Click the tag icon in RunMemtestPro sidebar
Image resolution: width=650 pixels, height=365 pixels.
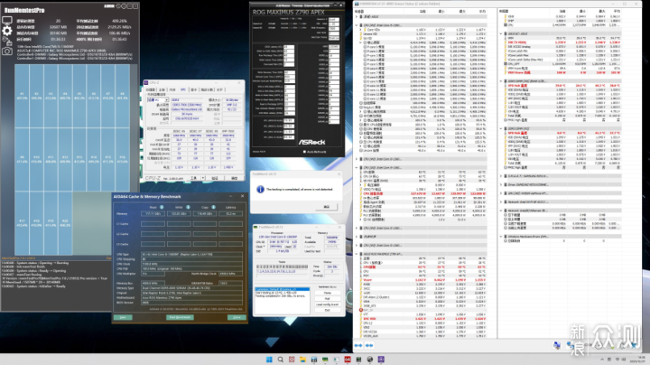6,41
